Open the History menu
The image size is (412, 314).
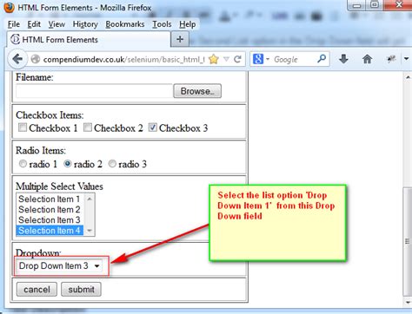click(x=85, y=24)
